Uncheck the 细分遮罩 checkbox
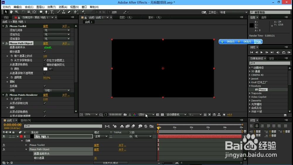The width and height of the screenshot is (293, 165). coord(45,51)
